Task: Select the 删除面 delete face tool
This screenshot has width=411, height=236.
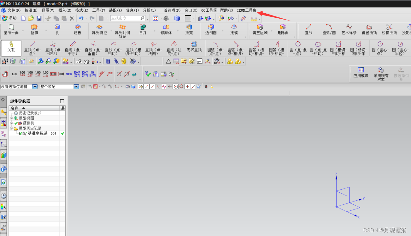Action: (x=283, y=30)
